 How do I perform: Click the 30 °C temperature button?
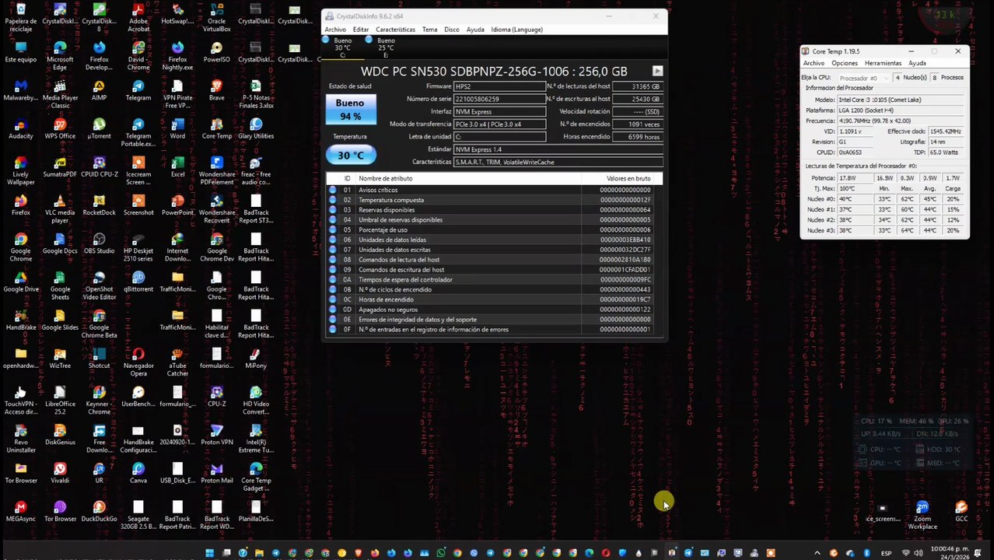(350, 155)
